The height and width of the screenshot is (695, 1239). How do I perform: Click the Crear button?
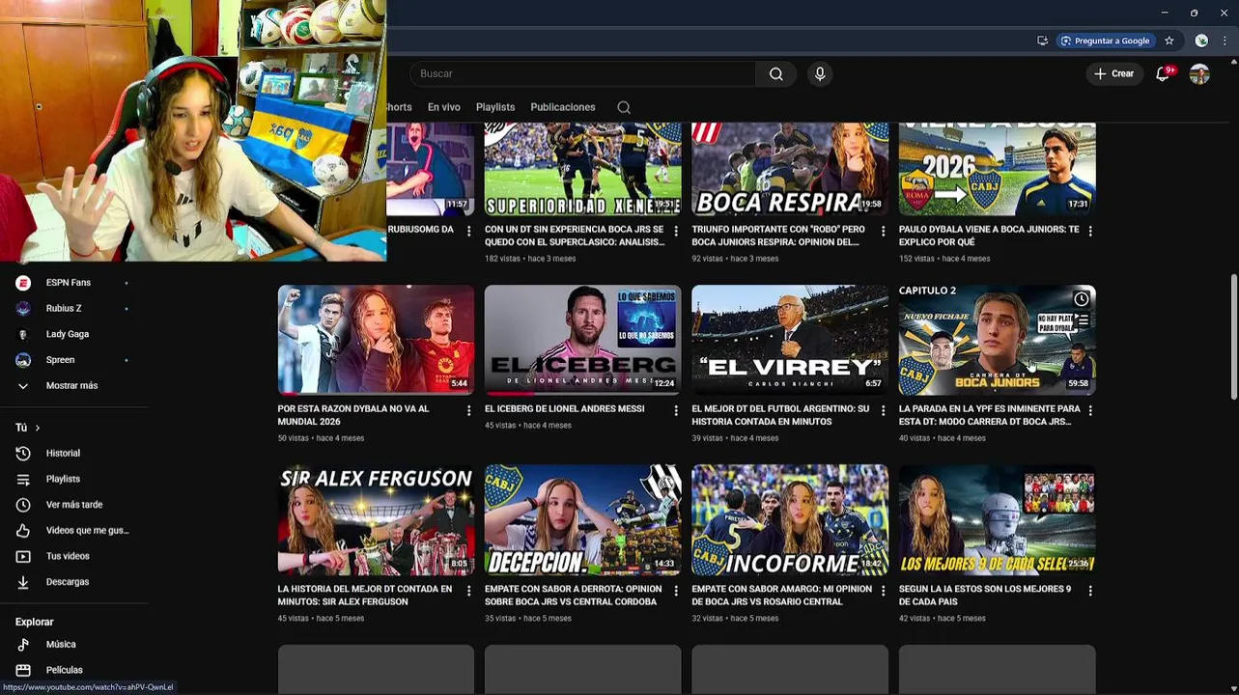1114,74
